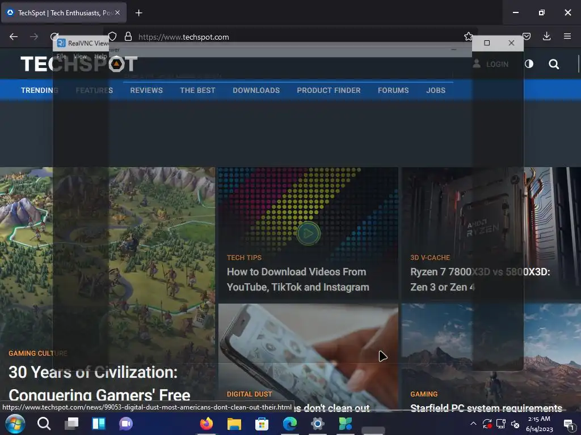Open the Widgets panel from taskbar

point(99,424)
